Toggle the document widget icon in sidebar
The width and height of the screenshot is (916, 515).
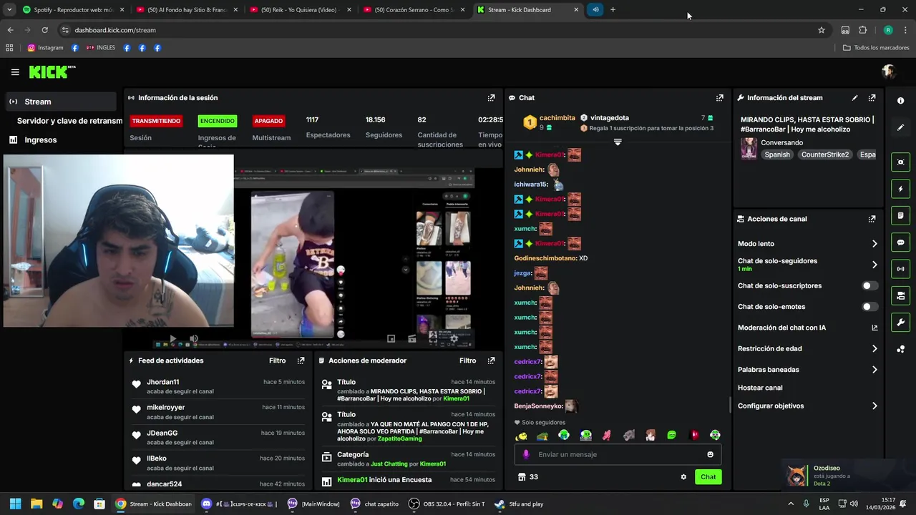pyautogui.click(x=900, y=215)
